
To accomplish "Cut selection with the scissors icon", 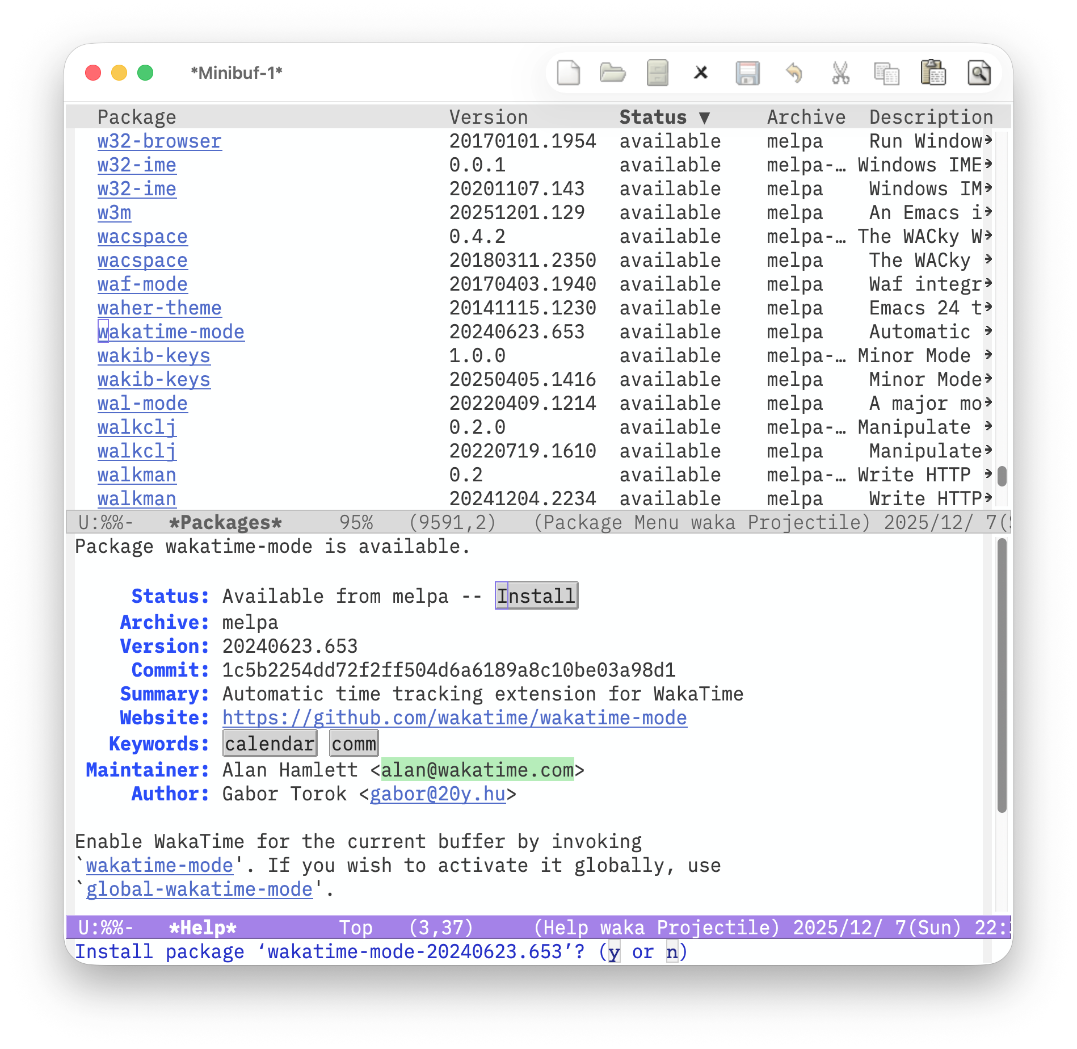I will click(x=840, y=73).
